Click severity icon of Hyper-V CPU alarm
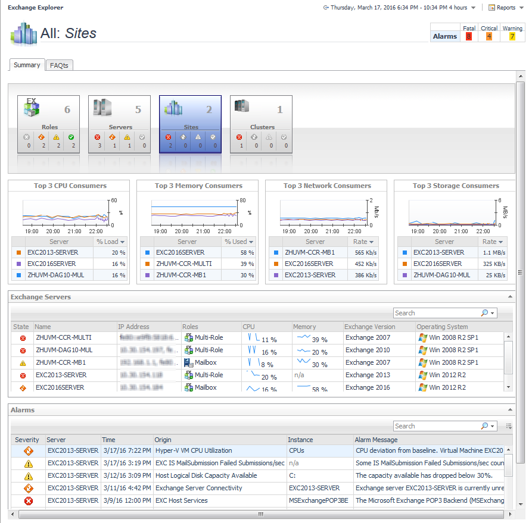532x523 pixels. (x=28, y=451)
